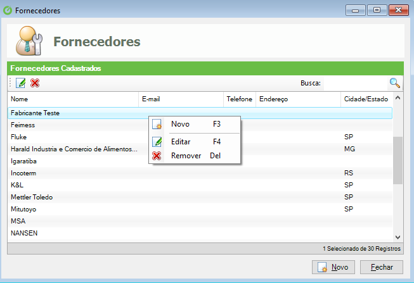Click the Fornecedores supplier avatar icon

point(29,41)
